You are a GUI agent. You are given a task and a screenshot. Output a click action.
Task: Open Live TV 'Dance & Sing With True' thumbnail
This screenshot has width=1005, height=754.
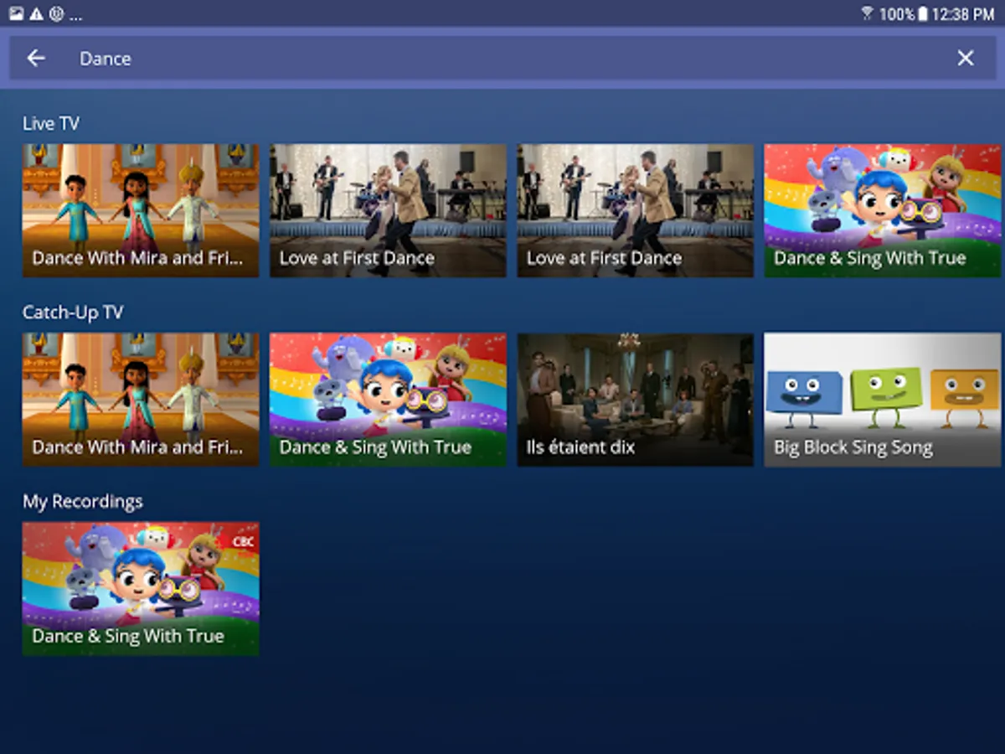[883, 210]
